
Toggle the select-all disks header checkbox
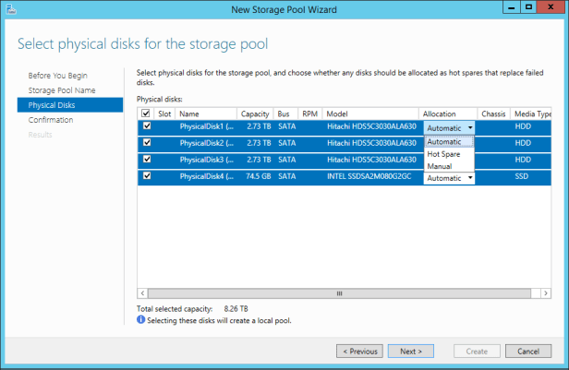(145, 113)
